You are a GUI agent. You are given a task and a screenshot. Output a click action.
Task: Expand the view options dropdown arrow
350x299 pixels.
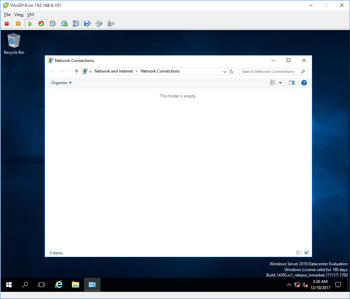coord(280,83)
